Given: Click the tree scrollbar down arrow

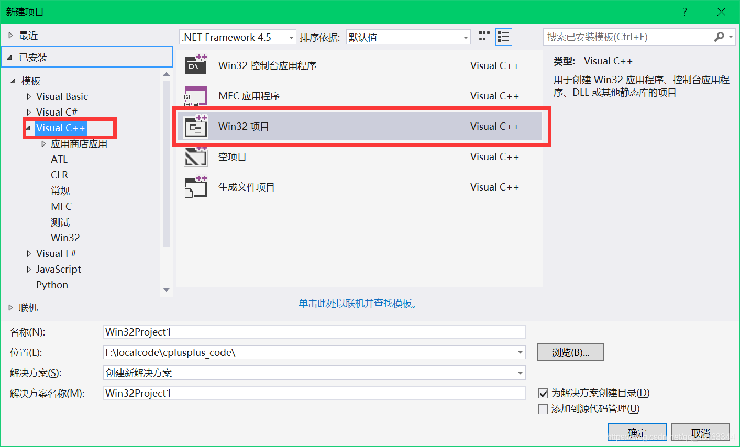Looking at the screenshot, I should pyautogui.click(x=167, y=289).
